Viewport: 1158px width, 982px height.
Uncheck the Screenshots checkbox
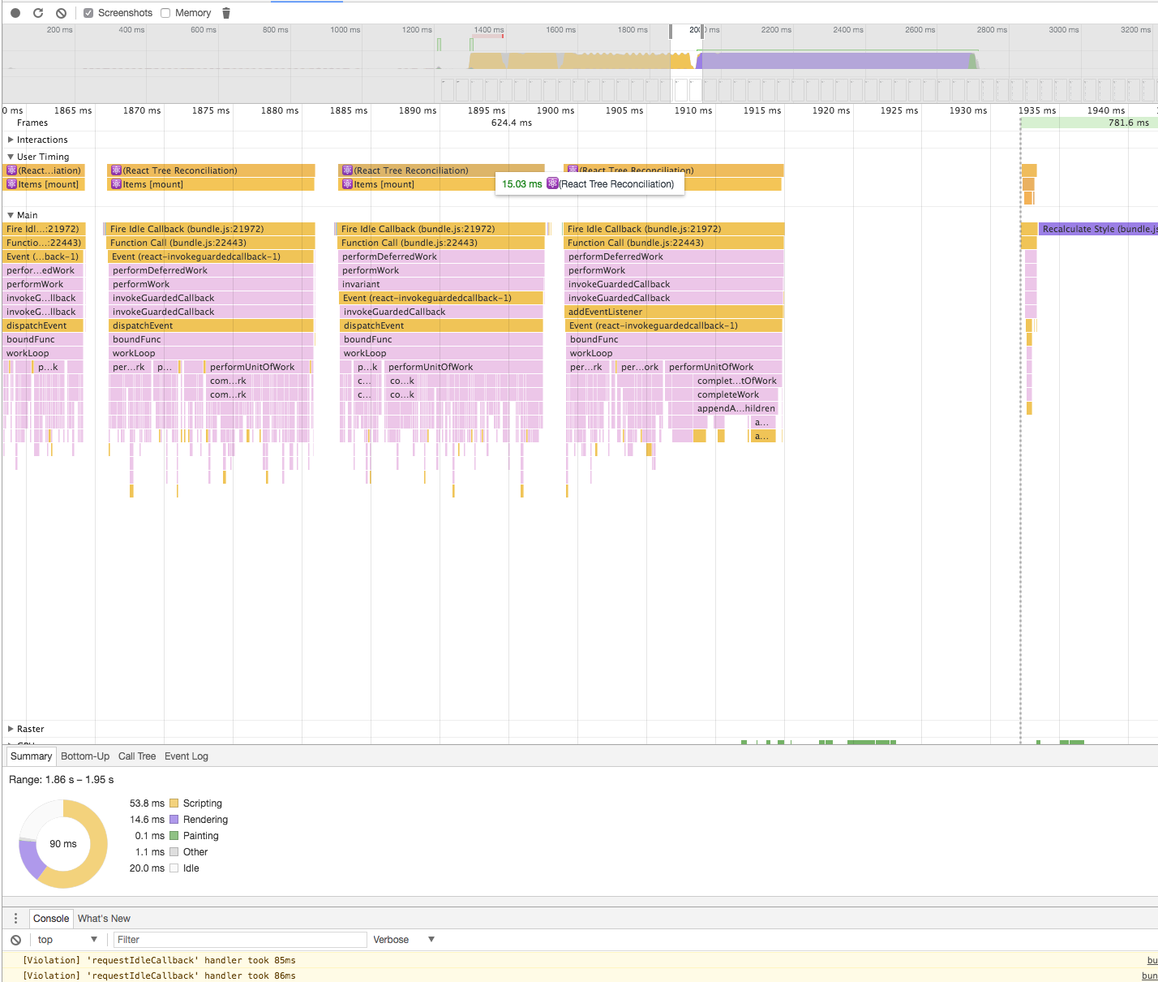(88, 13)
